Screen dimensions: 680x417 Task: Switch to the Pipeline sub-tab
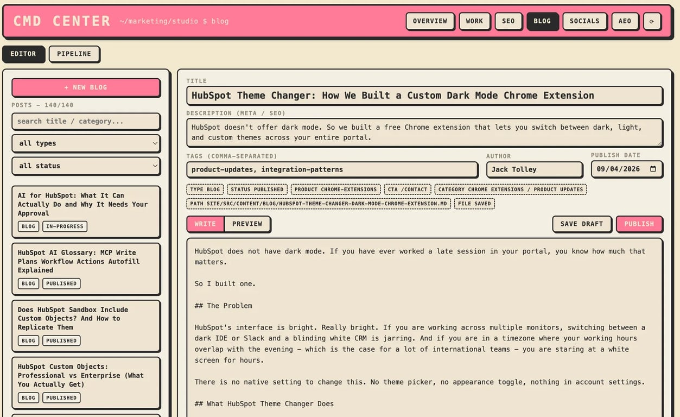(74, 54)
